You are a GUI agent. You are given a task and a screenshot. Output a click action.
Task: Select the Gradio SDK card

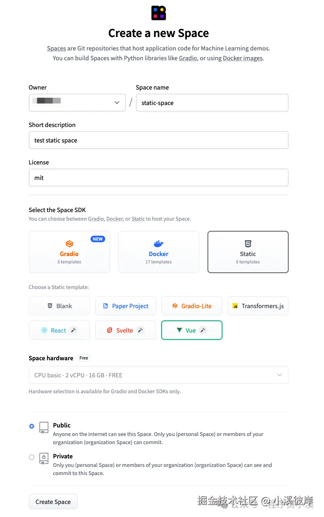click(69, 252)
